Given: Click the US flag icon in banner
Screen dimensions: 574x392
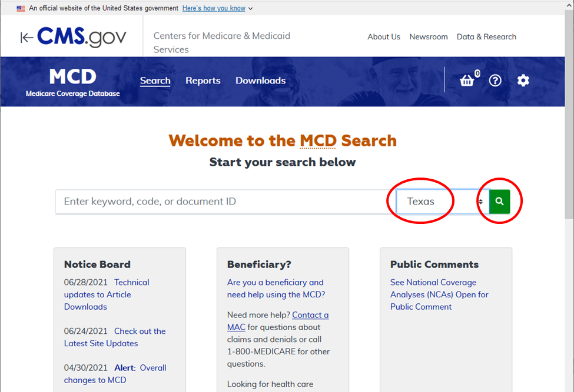Looking at the screenshot, I should click(21, 8).
